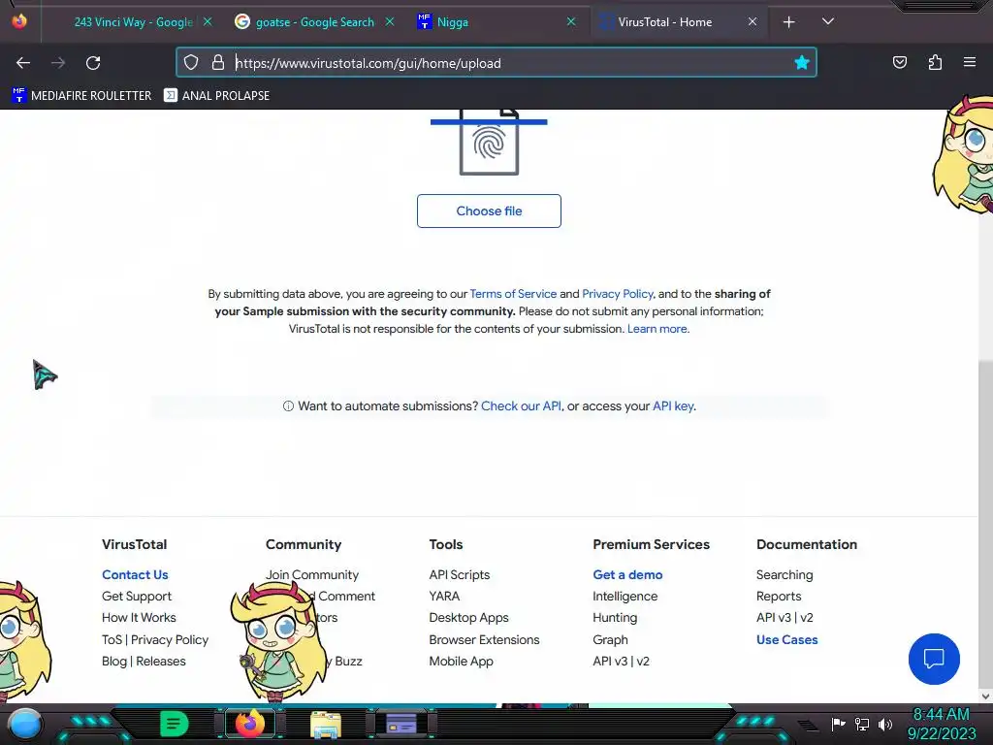Open Join Community link

pos(312,574)
